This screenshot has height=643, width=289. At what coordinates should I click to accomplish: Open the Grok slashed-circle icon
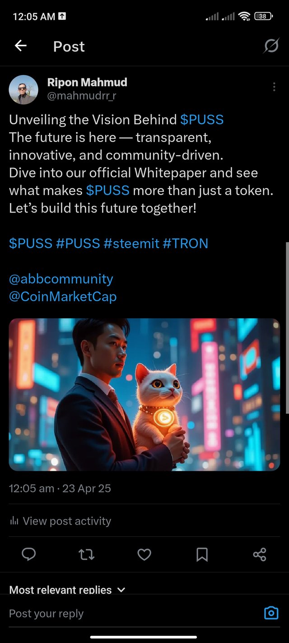pyautogui.click(x=271, y=46)
